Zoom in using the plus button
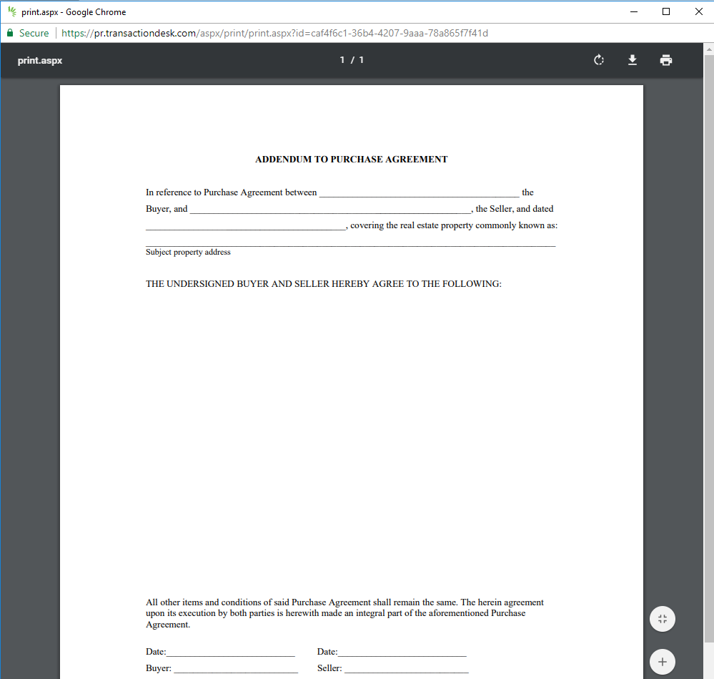The height and width of the screenshot is (679, 714). coord(662,662)
